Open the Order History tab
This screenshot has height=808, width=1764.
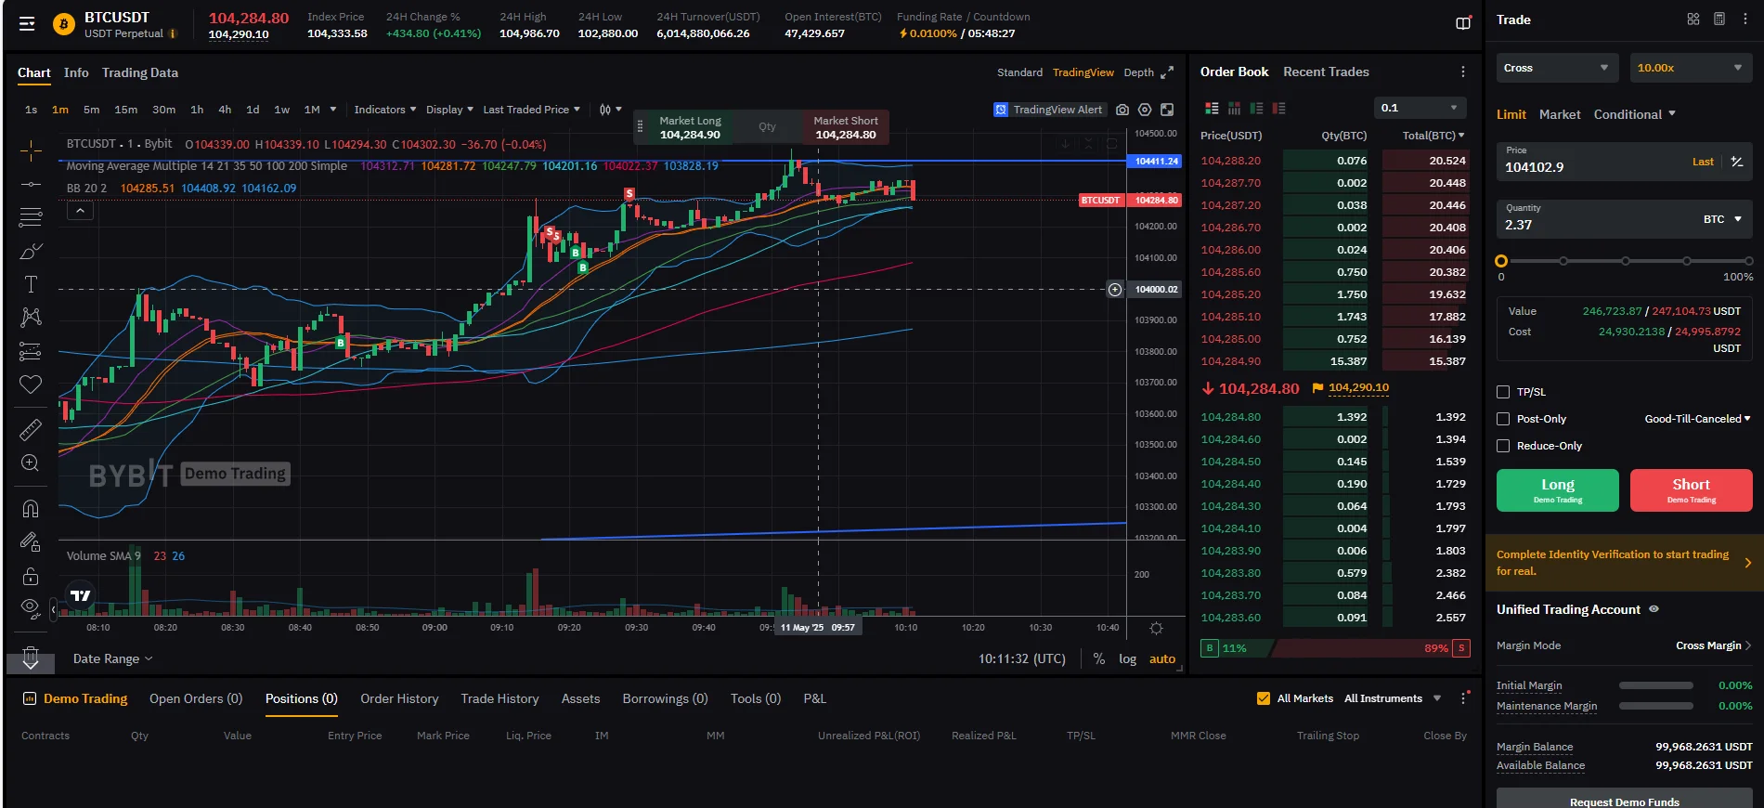click(x=399, y=698)
